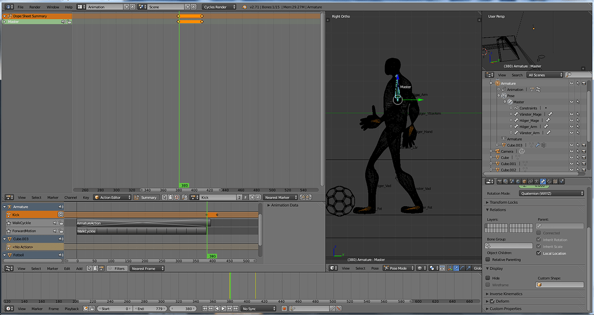Click the End frame 779 field
The height and width of the screenshot is (315, 594).
[x=150, y=309]
